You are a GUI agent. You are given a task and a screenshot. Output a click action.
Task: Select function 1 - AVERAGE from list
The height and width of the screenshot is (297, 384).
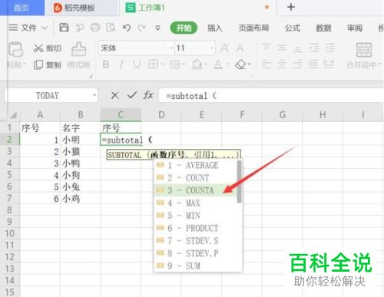click(196, 165)
